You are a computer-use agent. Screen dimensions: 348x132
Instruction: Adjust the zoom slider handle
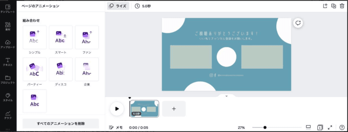coord(265,128)
